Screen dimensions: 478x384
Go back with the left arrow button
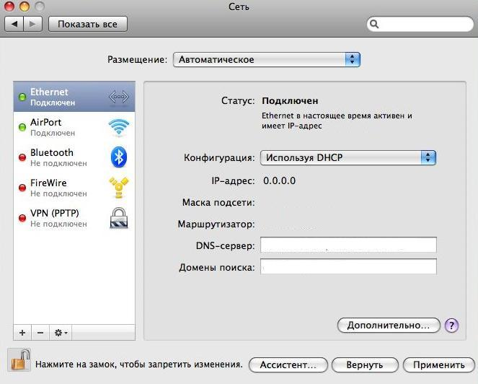click(x=14, y=24)
